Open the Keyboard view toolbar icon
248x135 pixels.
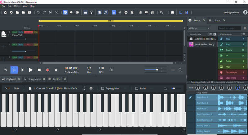pyautogui.click(x=114, y=12)
